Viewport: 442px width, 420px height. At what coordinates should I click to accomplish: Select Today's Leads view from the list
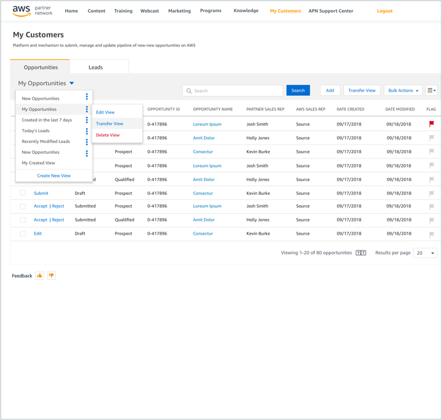click(x=36, y=131)
